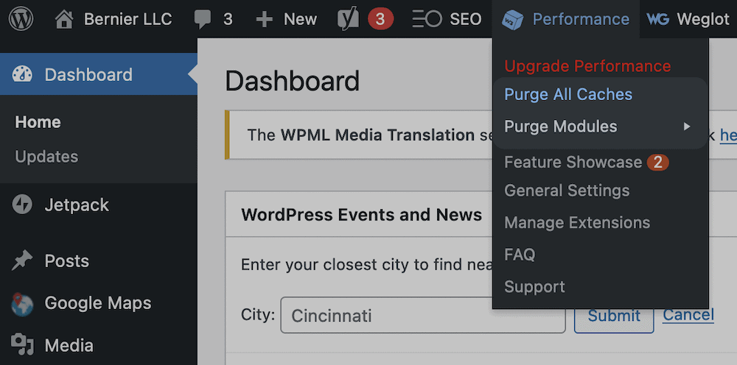The image size is (737, 365).
Task: Click the comment count 3
Action: [x=228, y=19]
